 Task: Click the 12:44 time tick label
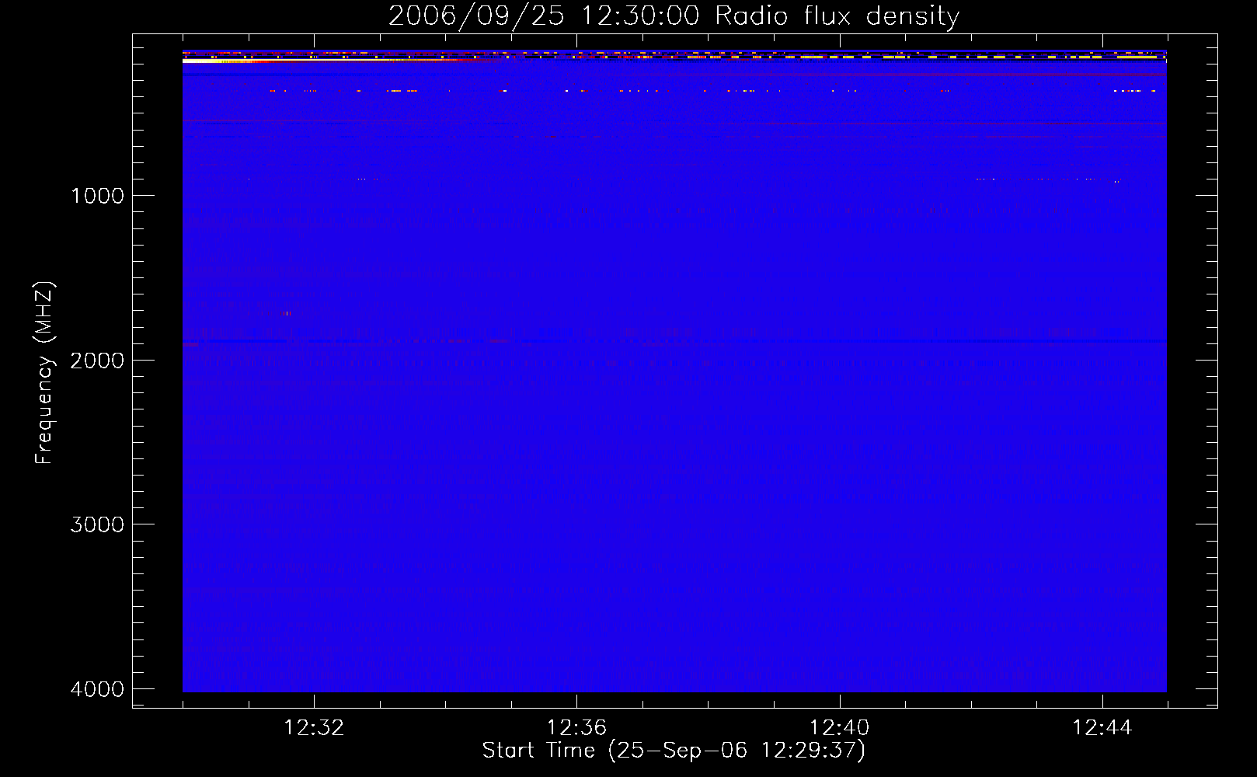coord(1102,728)
